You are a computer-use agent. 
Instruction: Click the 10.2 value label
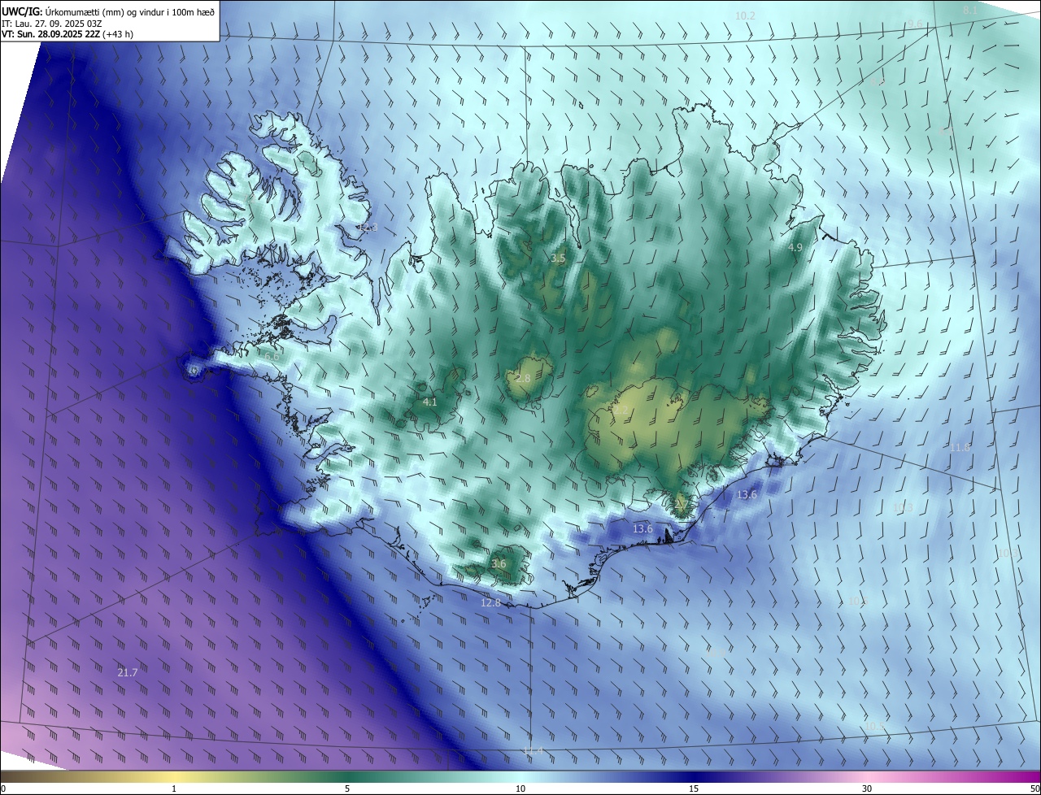click(745, 15)
